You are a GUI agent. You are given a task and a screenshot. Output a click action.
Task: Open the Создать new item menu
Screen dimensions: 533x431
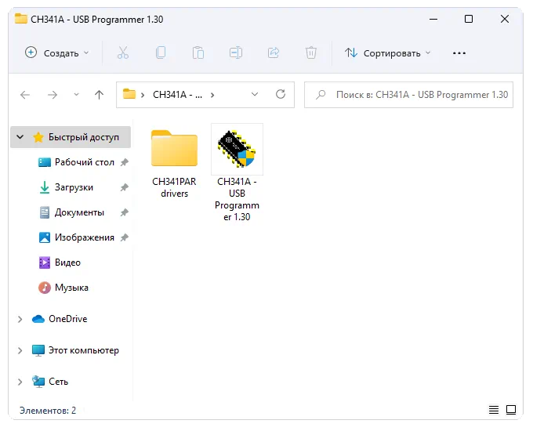[x=56, y=53]
